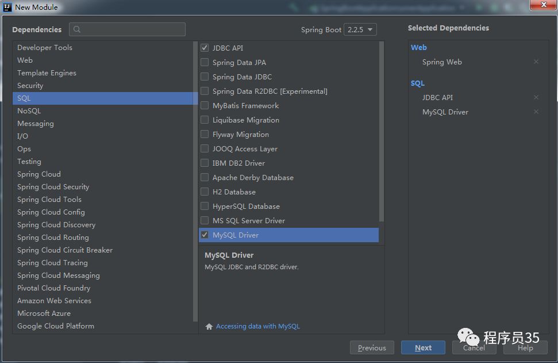Tick the Spring Data JDBC checkbox

point(205,77)
